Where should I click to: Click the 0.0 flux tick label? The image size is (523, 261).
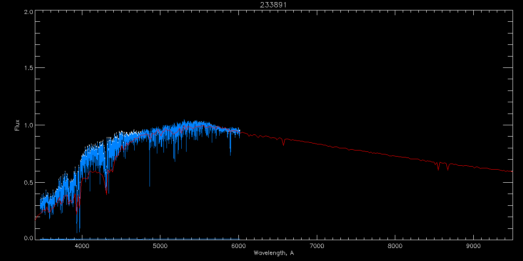(28, 238)
